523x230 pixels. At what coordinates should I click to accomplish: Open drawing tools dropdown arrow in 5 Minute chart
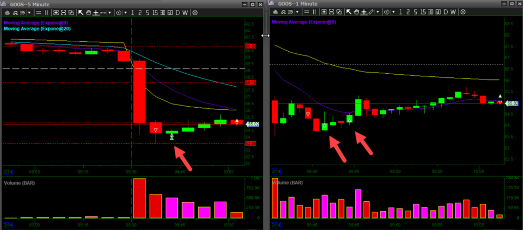pos(110,11)
